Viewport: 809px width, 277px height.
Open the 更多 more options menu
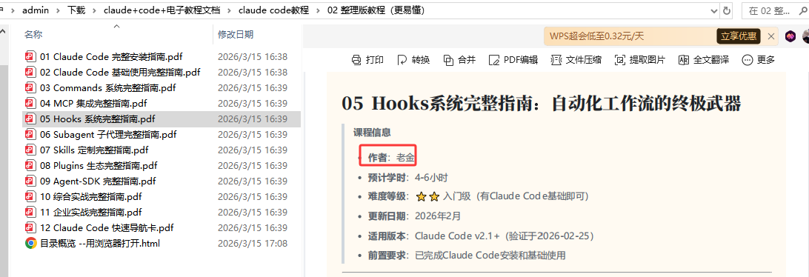tap(758, 60)
